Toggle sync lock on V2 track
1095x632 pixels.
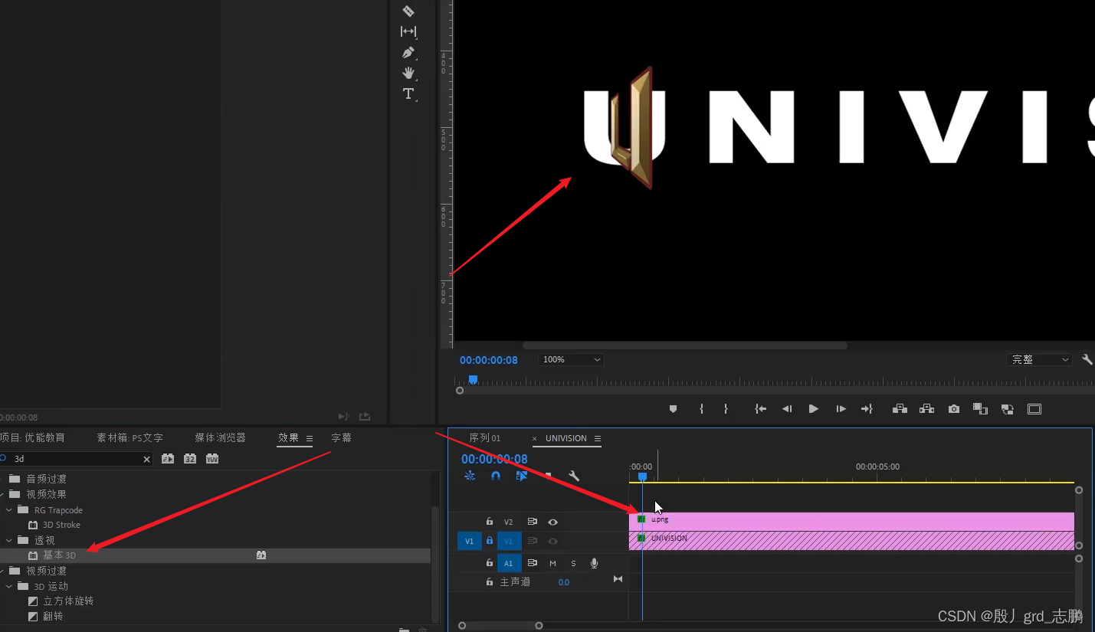[533, 522]
